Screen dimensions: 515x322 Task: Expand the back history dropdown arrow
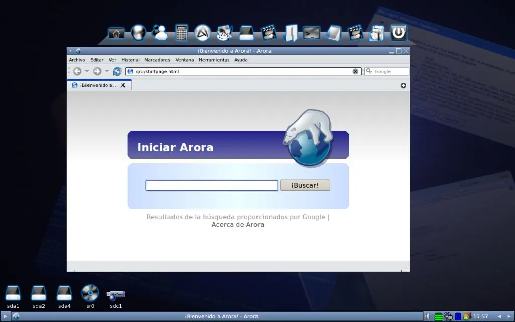tap(87, 71)
